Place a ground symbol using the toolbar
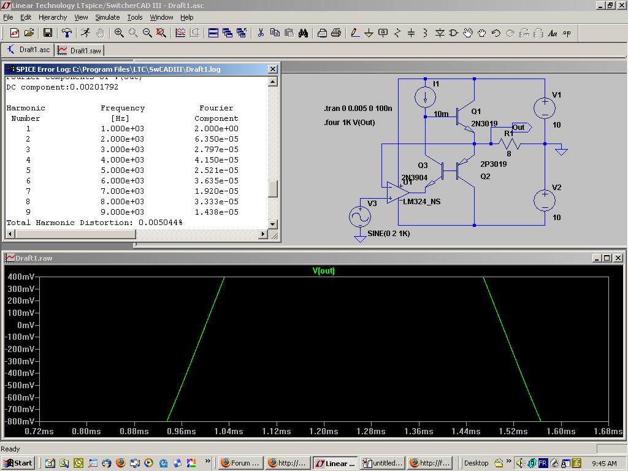 tap(369, 33)
